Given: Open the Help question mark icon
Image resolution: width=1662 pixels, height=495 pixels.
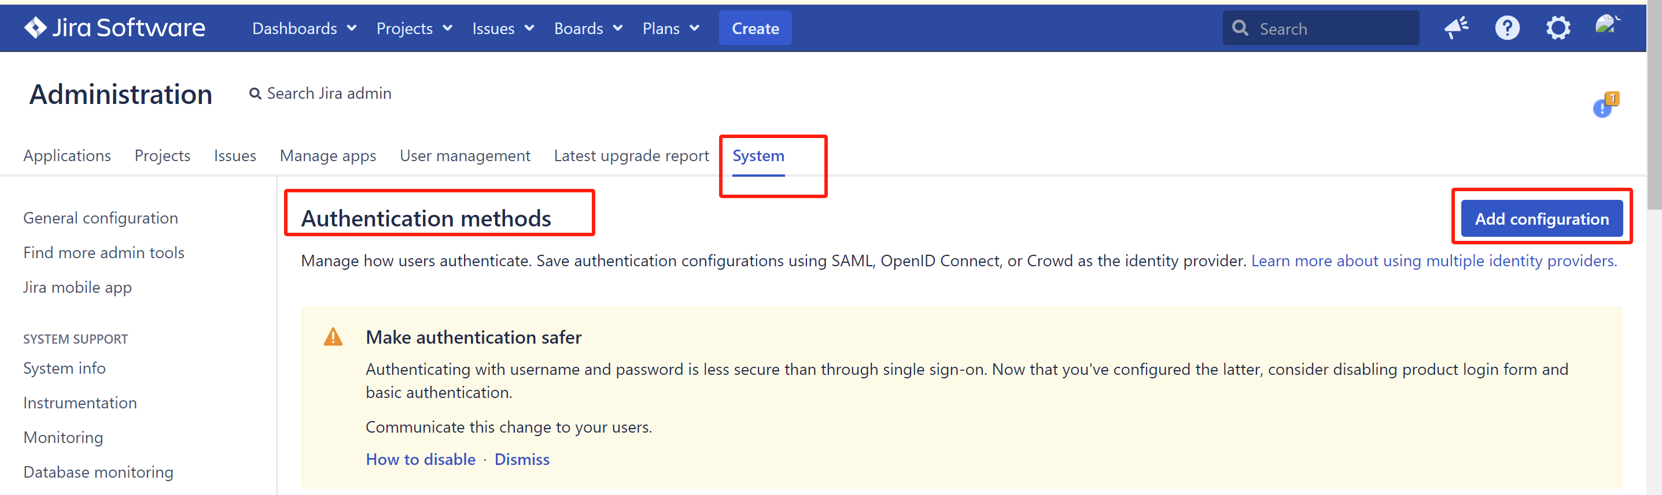Looking at the screenshot, I should click(1506, 28).
